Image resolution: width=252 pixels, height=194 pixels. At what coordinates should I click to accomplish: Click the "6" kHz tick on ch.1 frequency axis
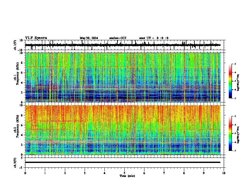[22, 73]
